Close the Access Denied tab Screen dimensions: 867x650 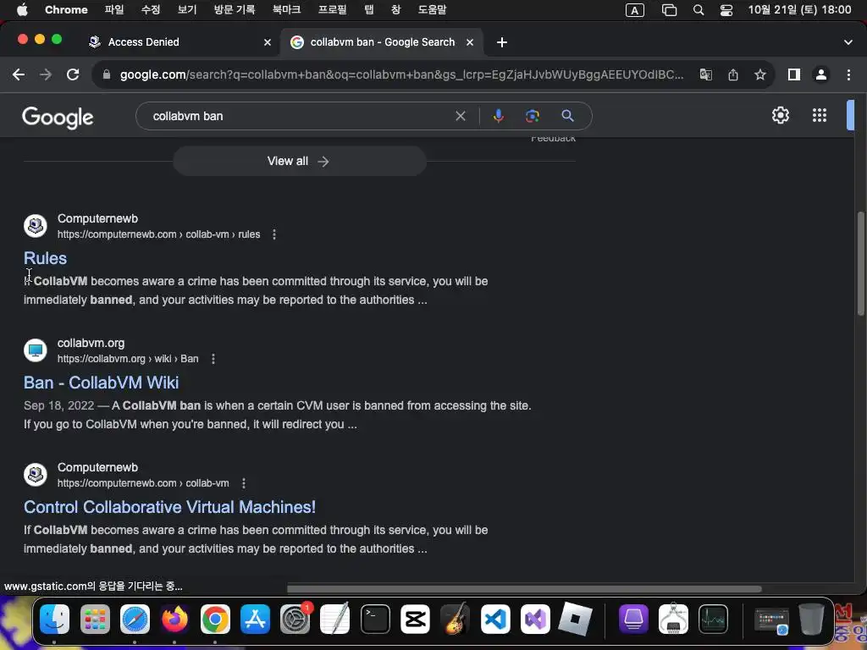click(268, 42)
